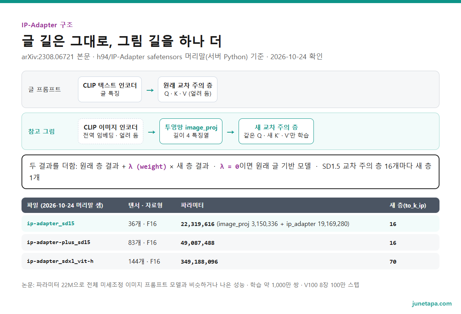Click the parameter value '22,319,616'

[197, 224]
